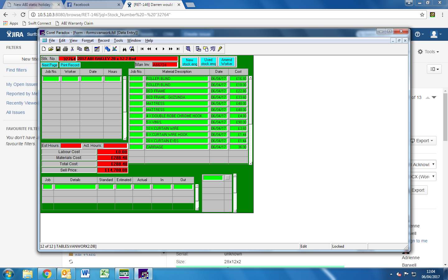The height and width of the screenshot is (280, 448).
Task: Click the Print icon in Paradox toolbar
Action: (65, 49)
